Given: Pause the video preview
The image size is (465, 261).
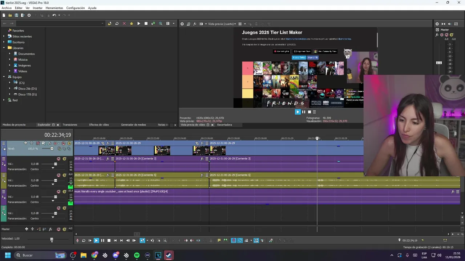Looking at the screenshot, I should [304, 112].
